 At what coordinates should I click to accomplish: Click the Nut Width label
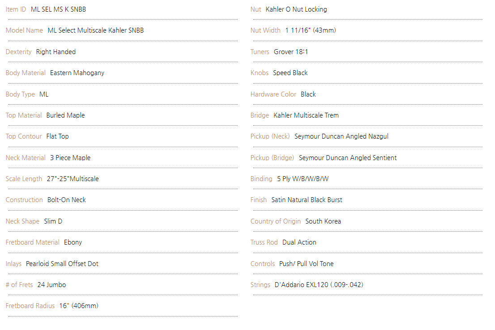(265, 30)
